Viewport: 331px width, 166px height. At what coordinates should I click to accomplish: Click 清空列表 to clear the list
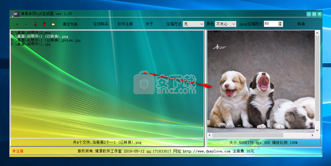[70, 24]
